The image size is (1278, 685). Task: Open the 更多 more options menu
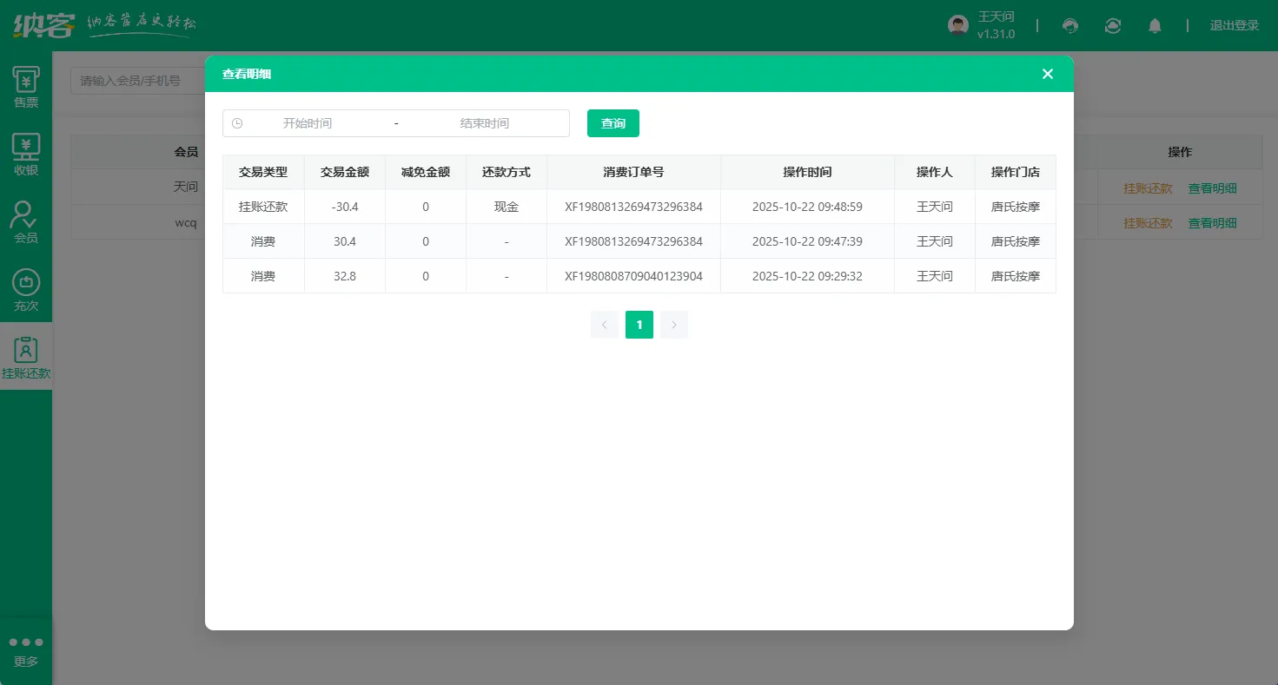click(x=26, y=651)
